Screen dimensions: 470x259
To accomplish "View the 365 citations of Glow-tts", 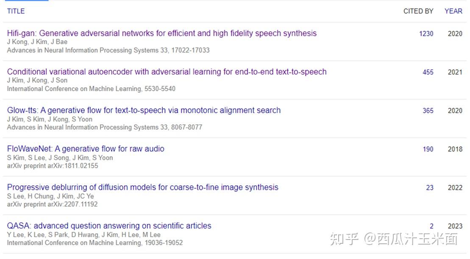I will [x=428, y=110].
